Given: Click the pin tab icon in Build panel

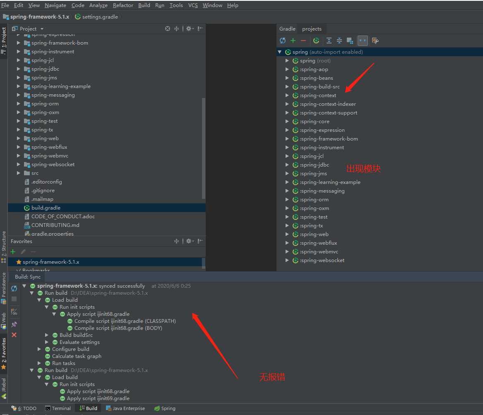Looking at the screenshot, I should click(x=14, y=324).
